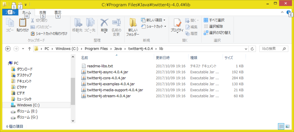Click the Forward navigation arrow
Viewport: 294px width, 132px height.
(16, 49)
